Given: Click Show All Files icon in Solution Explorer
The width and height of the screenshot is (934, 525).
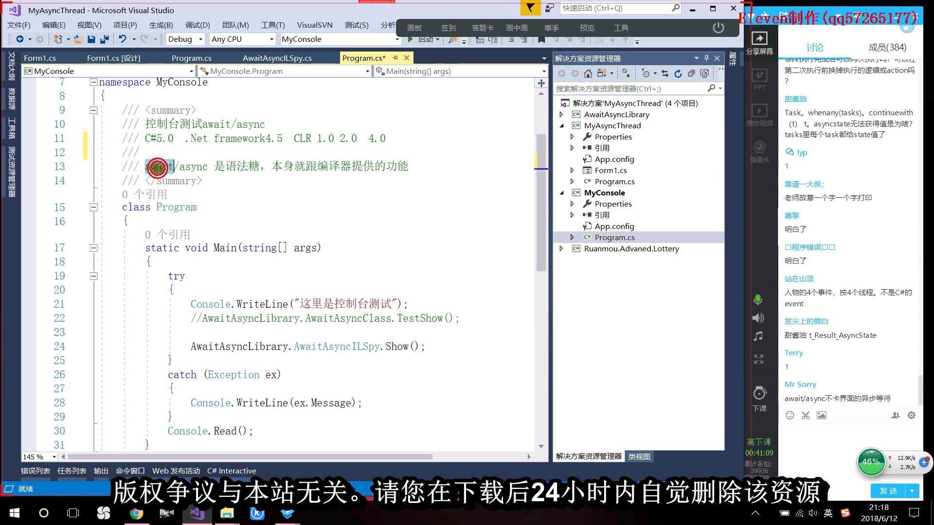Looking at the screenshot, I should tap(704, 73).
